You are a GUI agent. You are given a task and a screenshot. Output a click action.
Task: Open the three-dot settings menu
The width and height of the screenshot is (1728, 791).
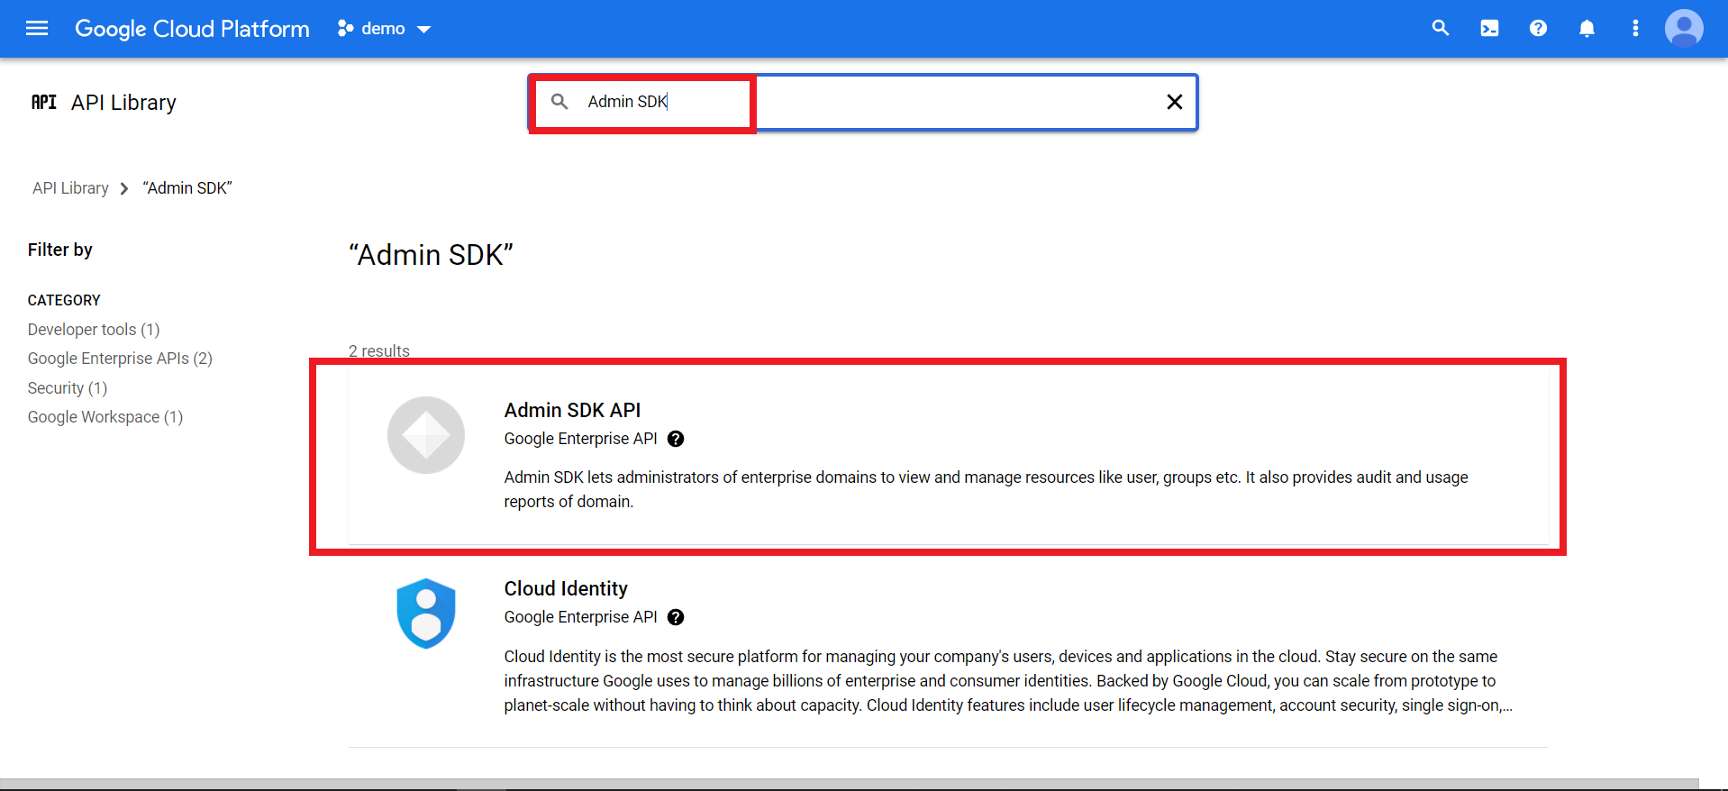[x=1635, y=29]
